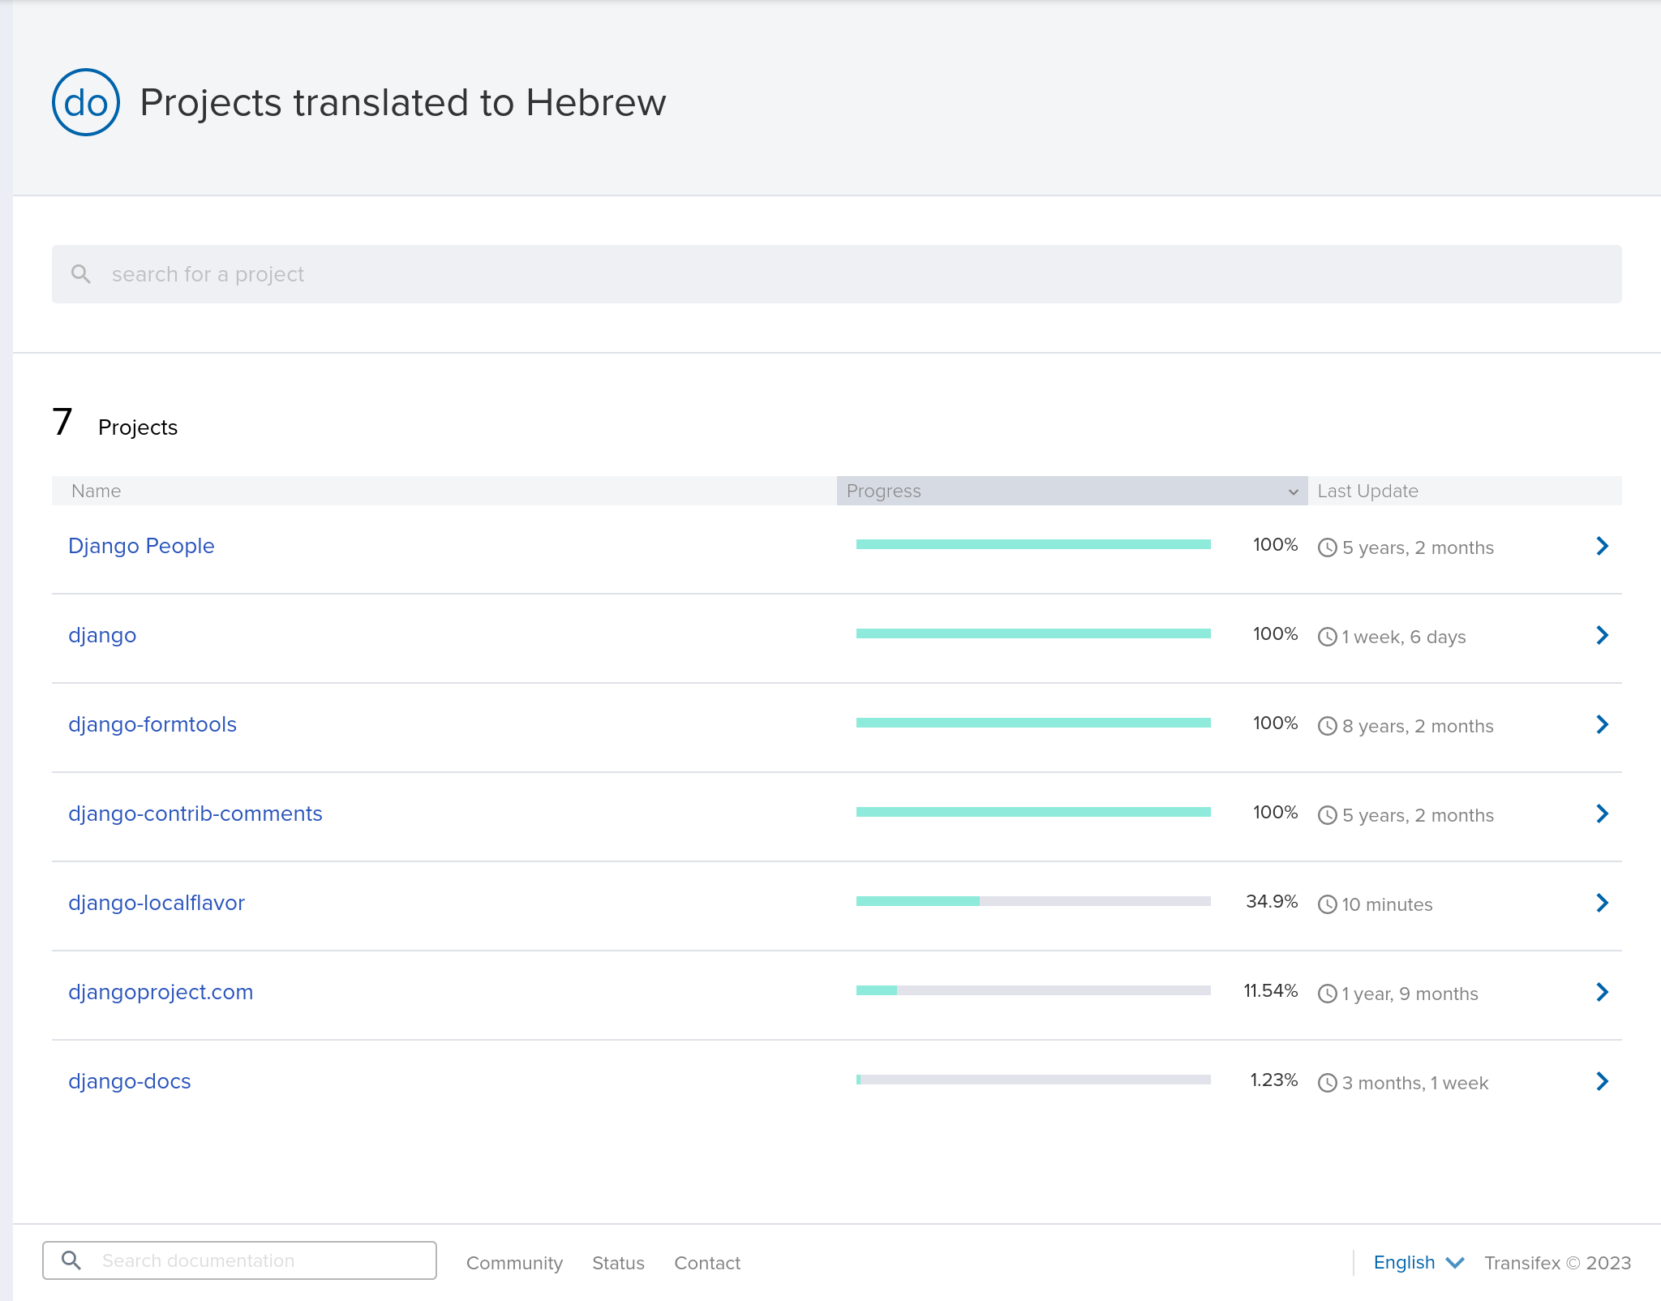Viewport: 1661px width, 1301px height.
Task: Click the magnifier icon in project search
Action: (80, 274)
